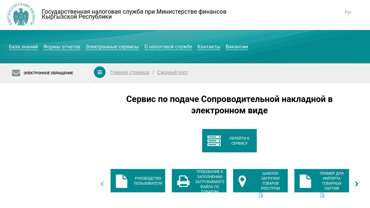Open the 'Вакансии' navigation link
Screen dimensions: 370x208
[x=237, y=47]
